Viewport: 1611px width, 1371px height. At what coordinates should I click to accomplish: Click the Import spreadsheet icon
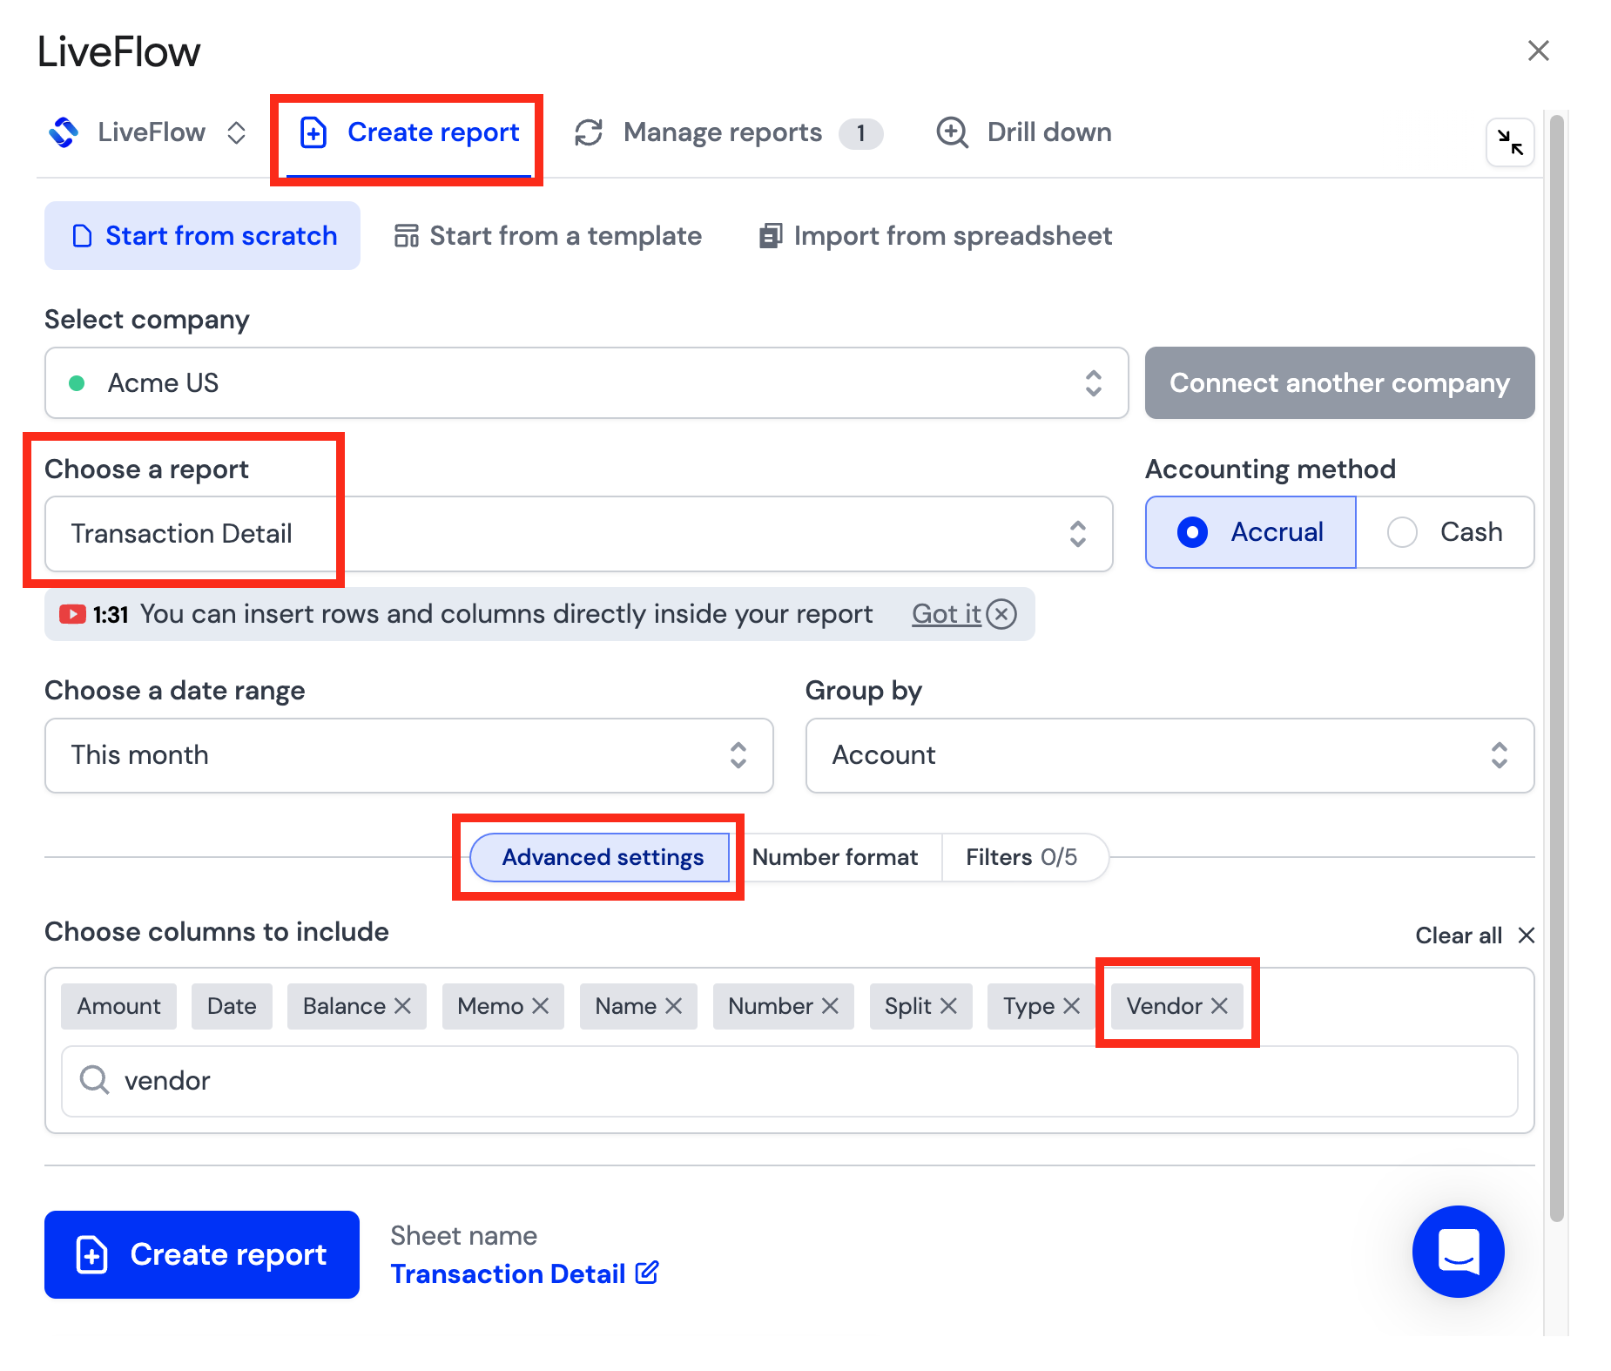[x=770, y=236]
